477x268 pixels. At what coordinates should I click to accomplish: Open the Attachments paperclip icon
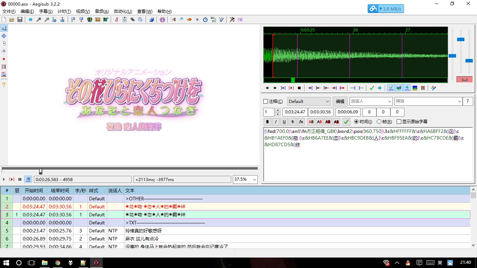click(133, 20)
